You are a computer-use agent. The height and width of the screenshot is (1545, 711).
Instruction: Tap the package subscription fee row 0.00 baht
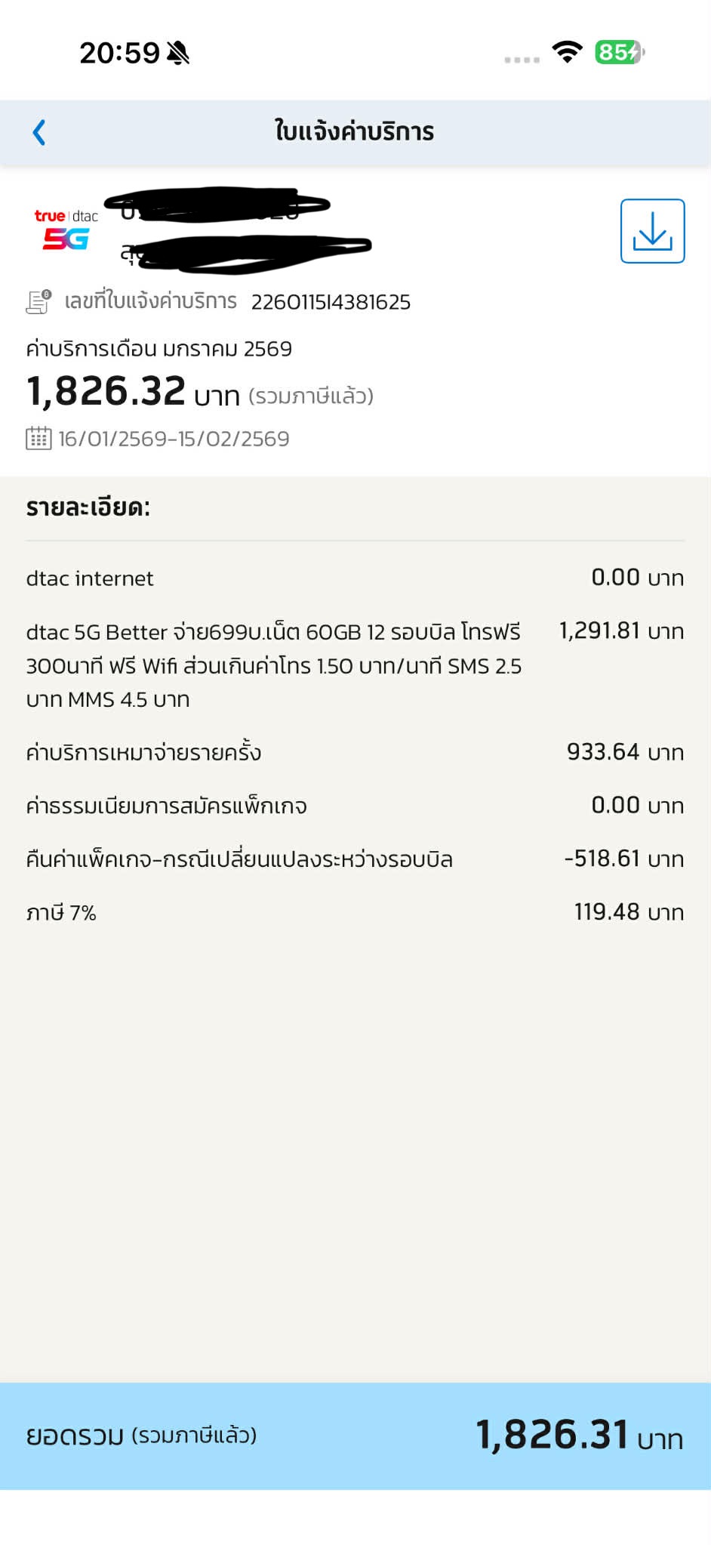coord(355,806)
